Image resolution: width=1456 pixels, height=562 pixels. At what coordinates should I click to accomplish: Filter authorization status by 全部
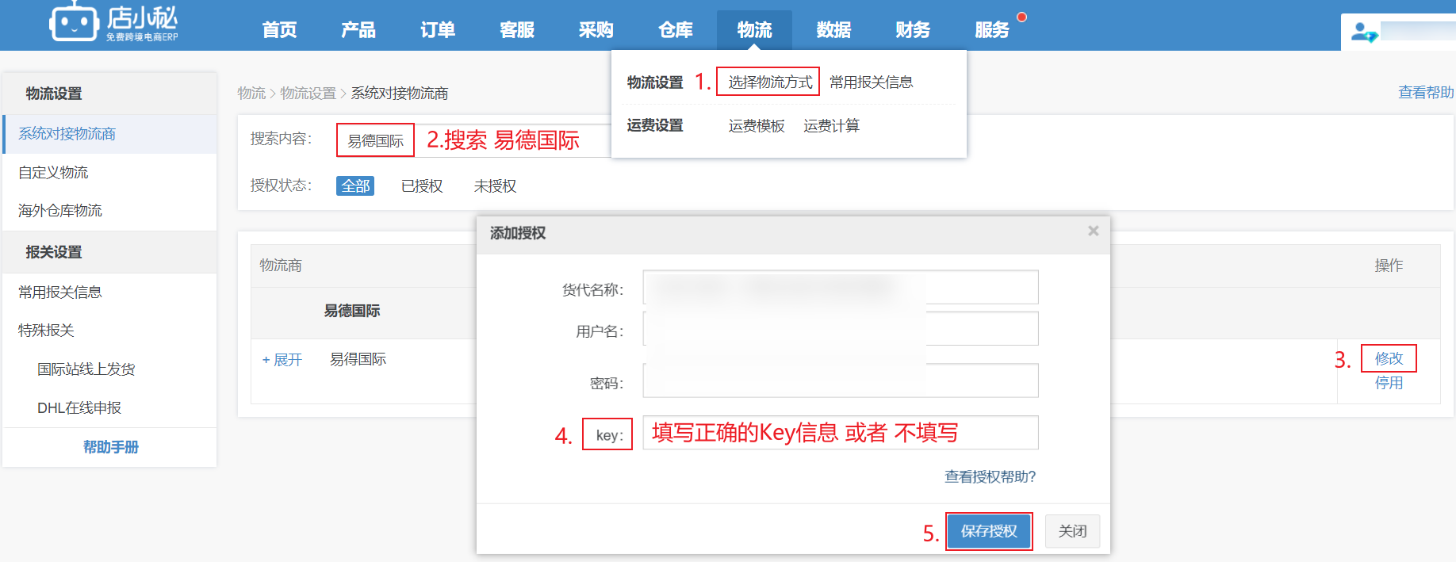[x=355, y=185]
